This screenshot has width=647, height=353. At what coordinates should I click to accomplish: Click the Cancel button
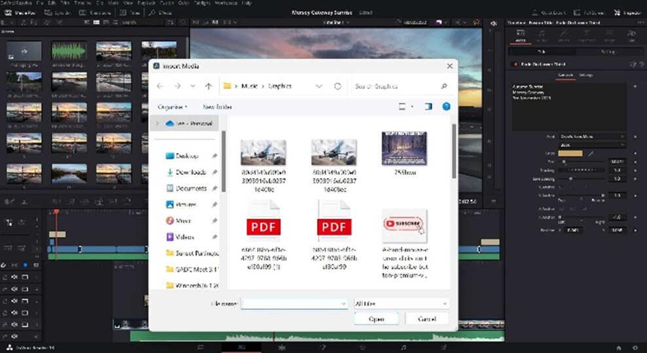pyautogui.click(x=427, y=319)
